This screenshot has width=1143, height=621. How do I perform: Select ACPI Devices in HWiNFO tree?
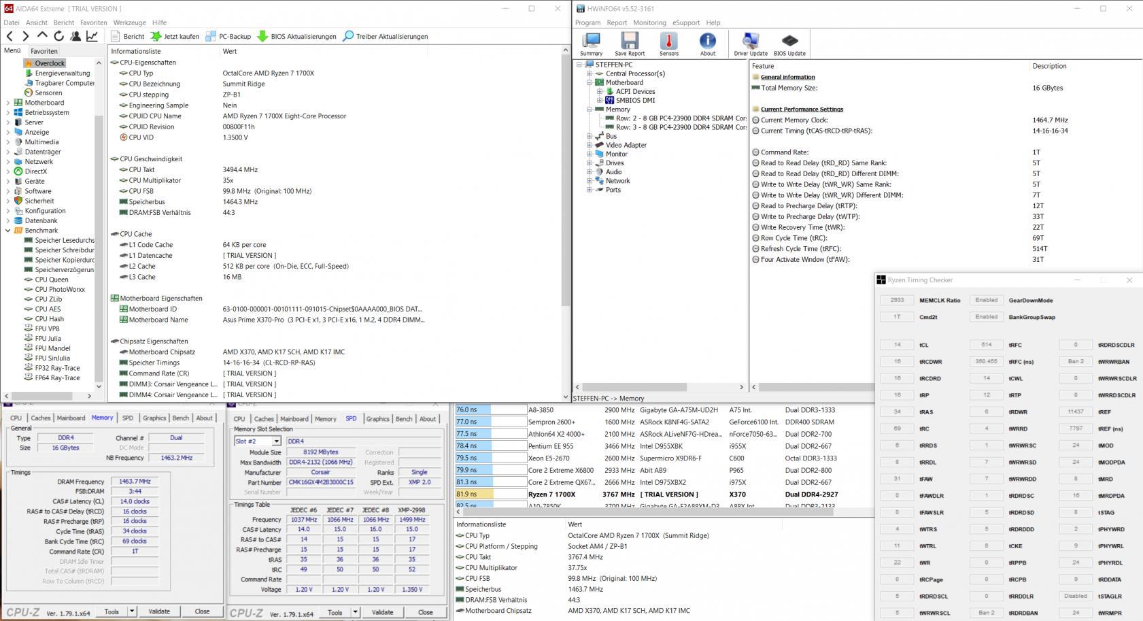[x=635, y=91]
